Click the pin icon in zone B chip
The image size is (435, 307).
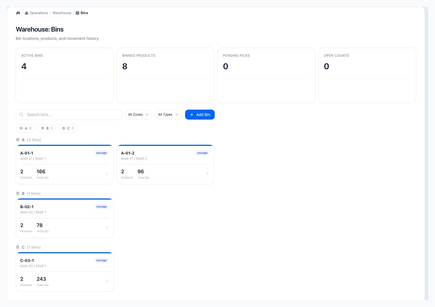click(43, 128)
